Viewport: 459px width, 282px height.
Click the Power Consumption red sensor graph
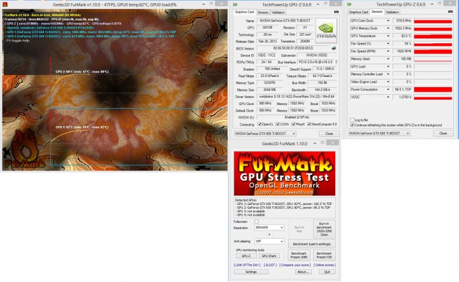[433, 89]
